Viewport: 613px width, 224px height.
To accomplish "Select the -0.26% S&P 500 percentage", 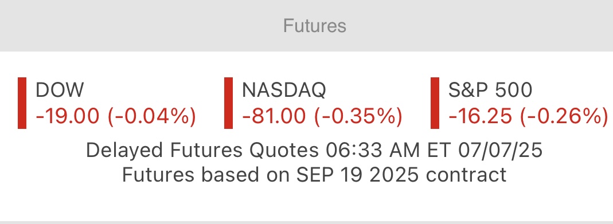I will pos(564,117).
